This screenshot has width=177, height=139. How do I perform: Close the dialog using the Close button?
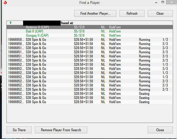[160, 130]
